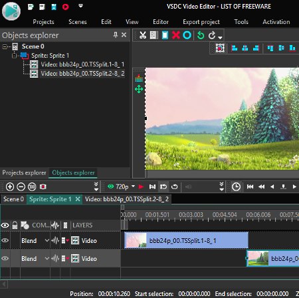
Task: Close the Objects explorer panel
Action: click(124, 35)
